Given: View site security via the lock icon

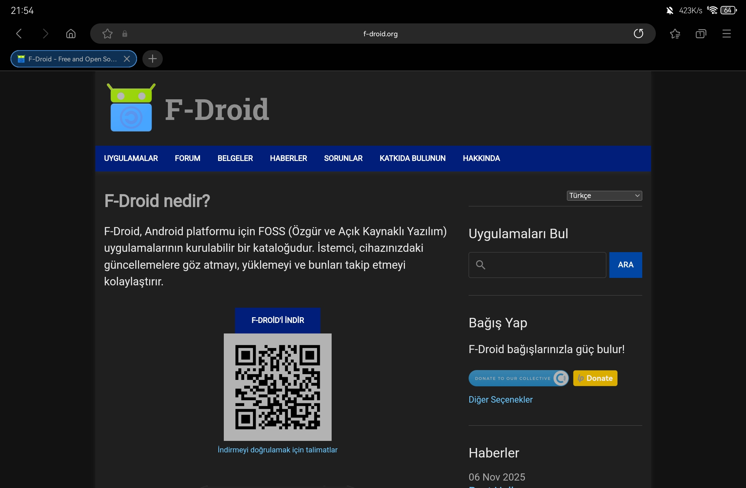Looking at the screenshot, I should coord(125,34).
